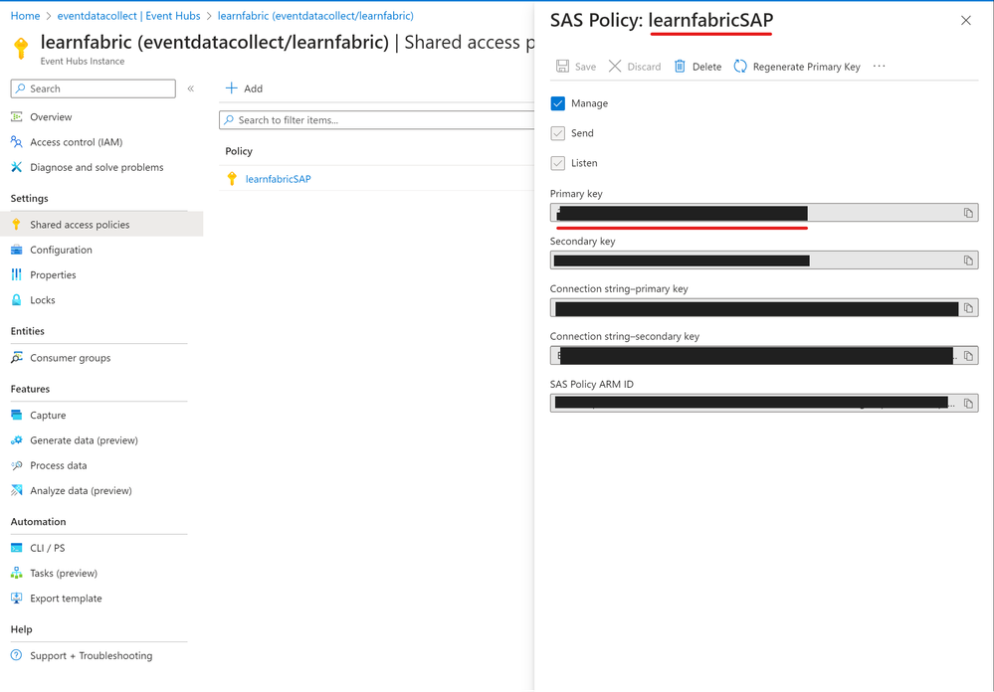Click the Overview sidebar icon
Viewport: 994px width, 692px height.
point(17,116)
